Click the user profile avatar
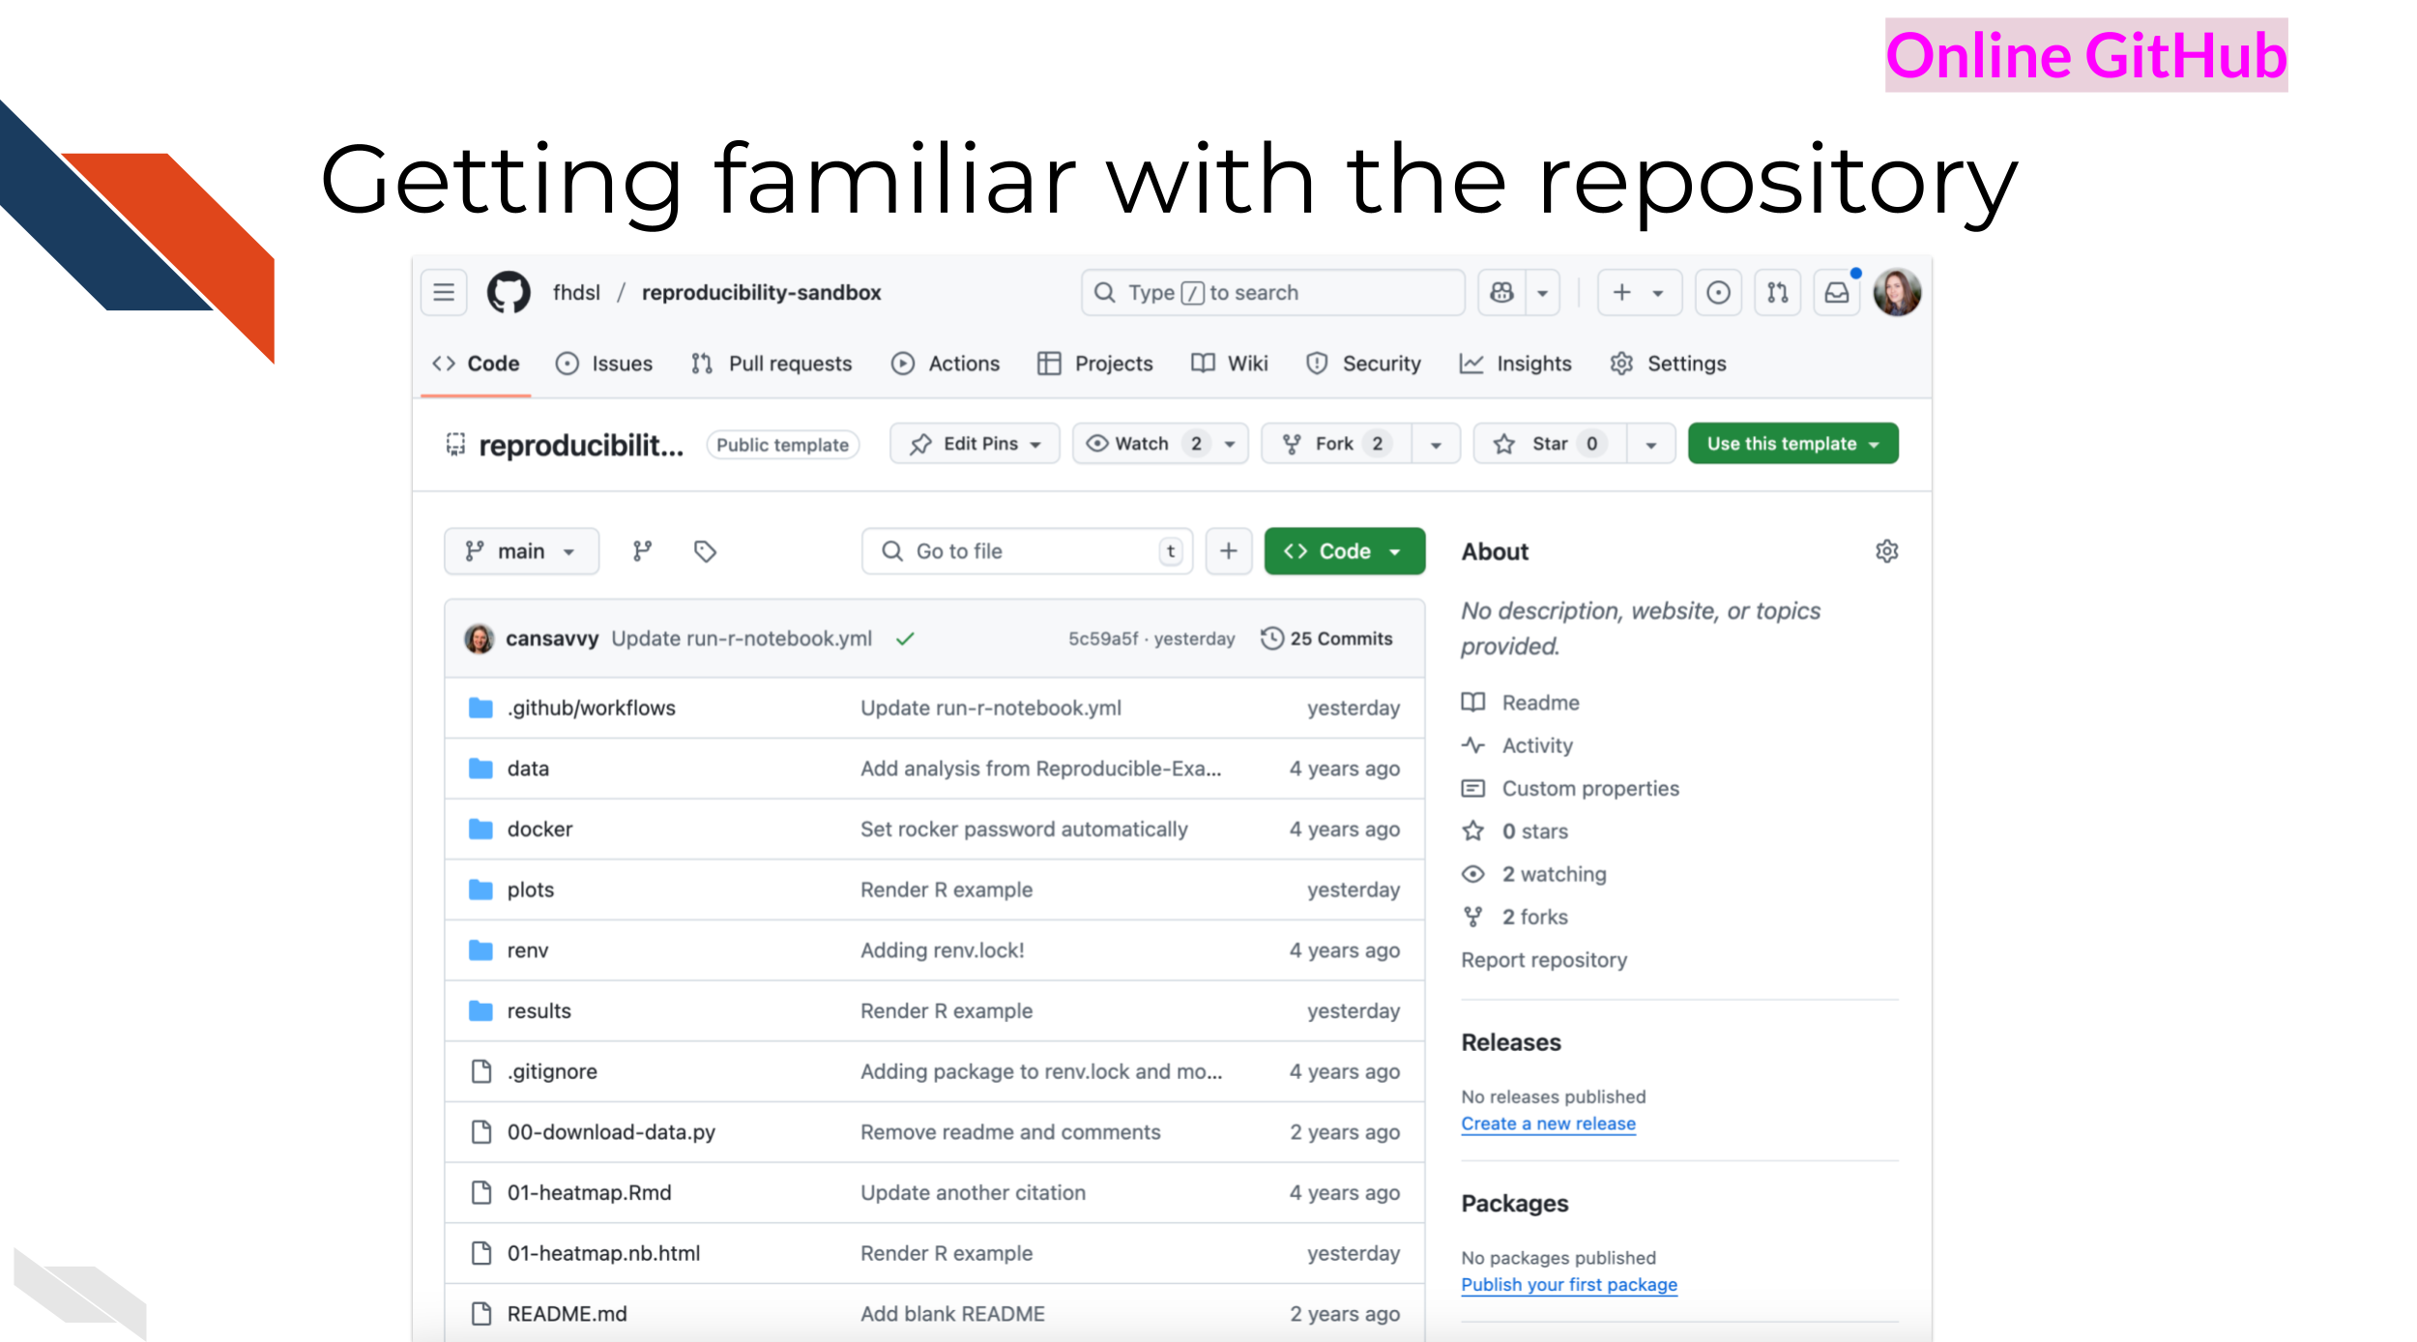2417x1342 pixels. tap(1897, 292)
